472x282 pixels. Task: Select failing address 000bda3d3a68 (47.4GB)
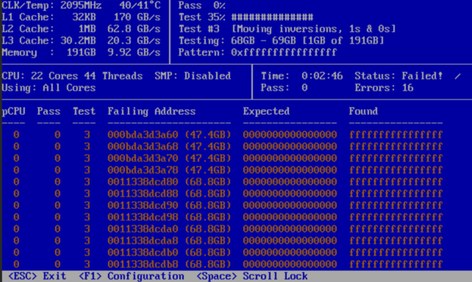tap(169, 146)
